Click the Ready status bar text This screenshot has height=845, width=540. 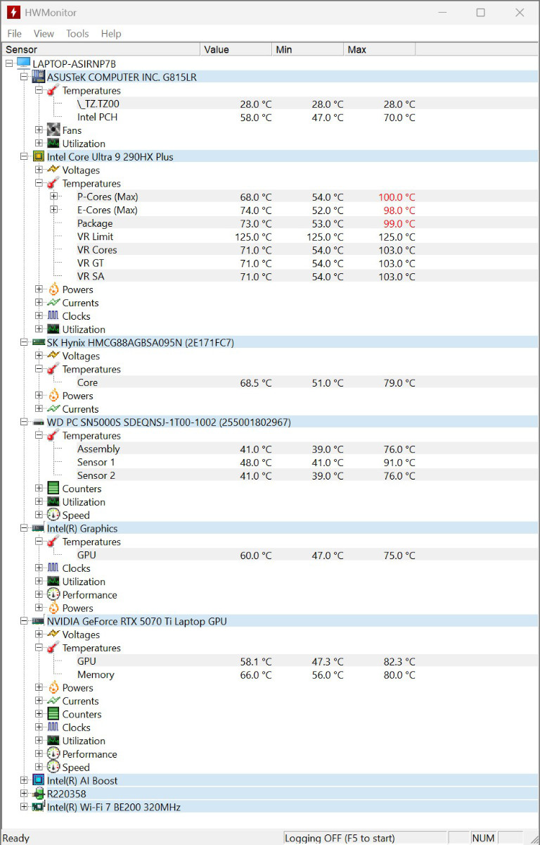click(x=17, y=838)
